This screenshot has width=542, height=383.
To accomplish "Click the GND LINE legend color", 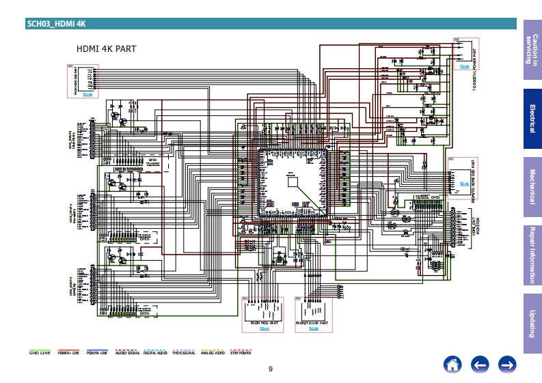I will [x=39, y=351].
